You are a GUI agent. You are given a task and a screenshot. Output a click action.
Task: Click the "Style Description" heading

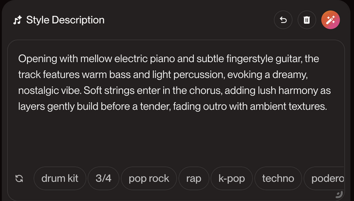(65, 20)
